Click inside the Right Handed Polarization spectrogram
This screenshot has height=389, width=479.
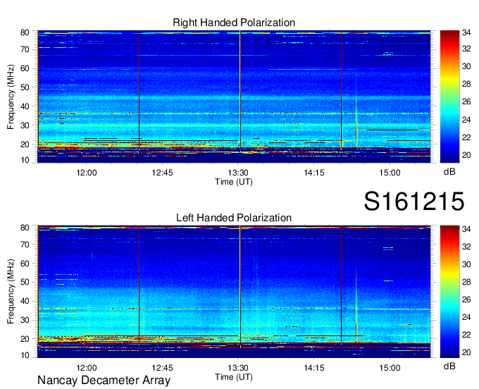(x=234, y=97)
